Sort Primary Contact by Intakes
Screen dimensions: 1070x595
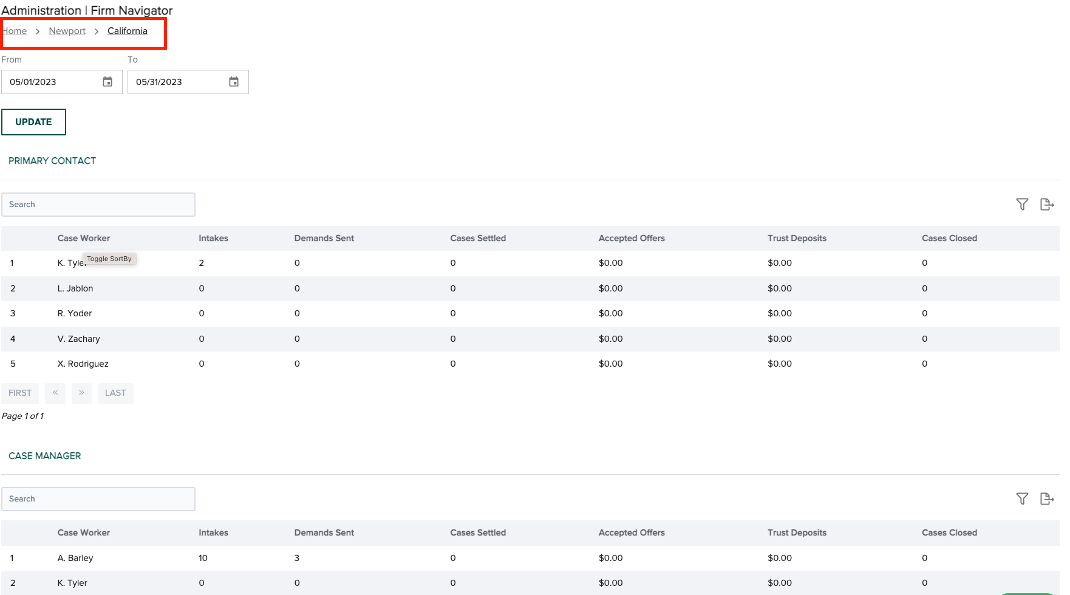click(x=214, y=239)
